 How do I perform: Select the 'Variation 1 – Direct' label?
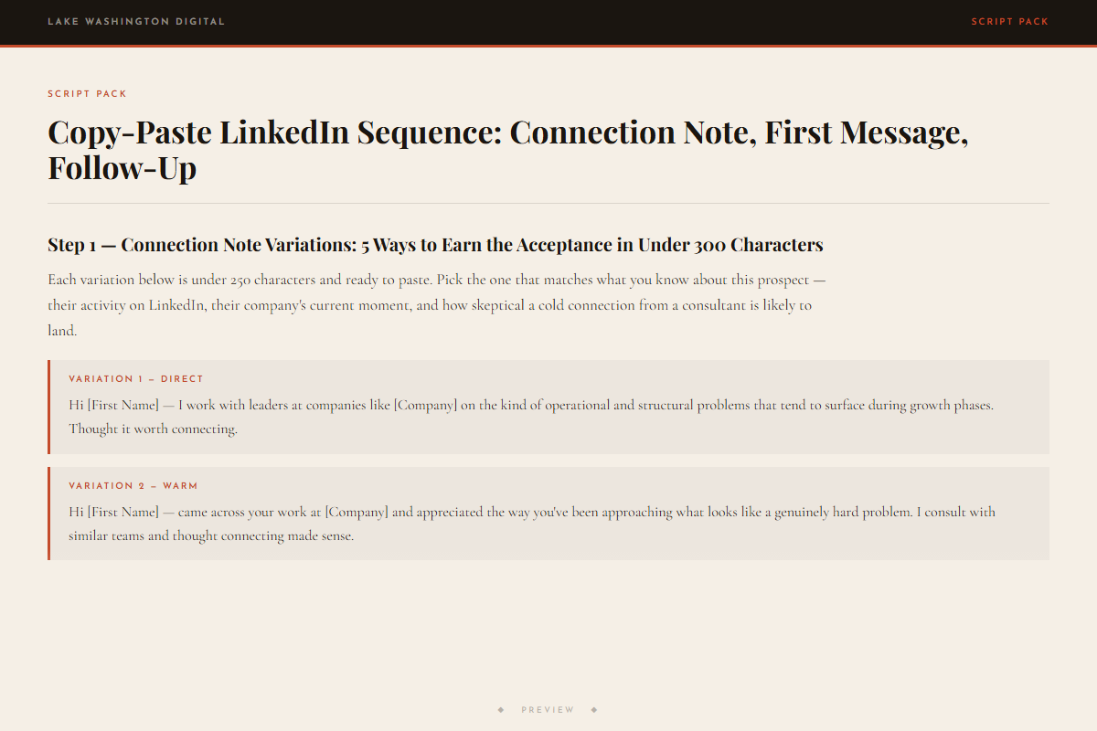tap(136, 379)
